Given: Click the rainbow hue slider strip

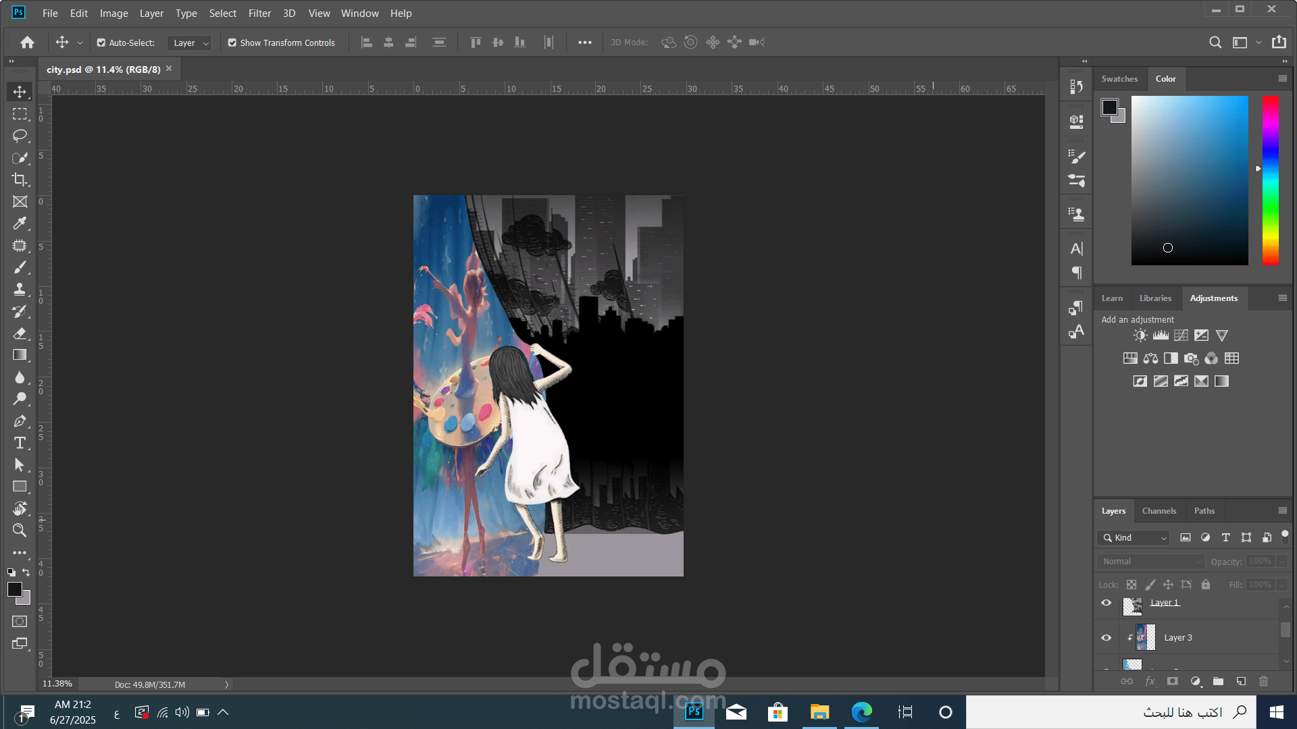Looking at the screenshot, I should pos(1271,180).
